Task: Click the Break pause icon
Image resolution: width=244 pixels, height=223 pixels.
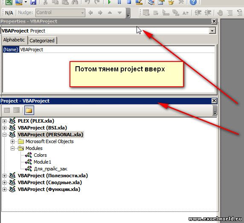Action: pyautogui.click(x=119, y=2)
